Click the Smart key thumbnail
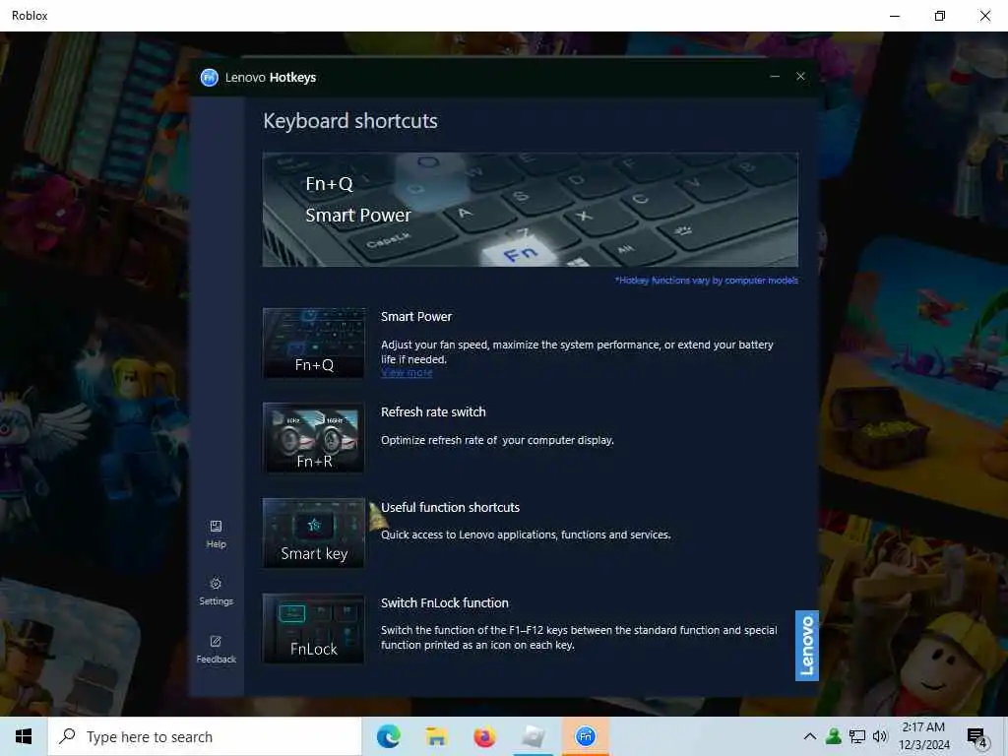 point(314,533)
